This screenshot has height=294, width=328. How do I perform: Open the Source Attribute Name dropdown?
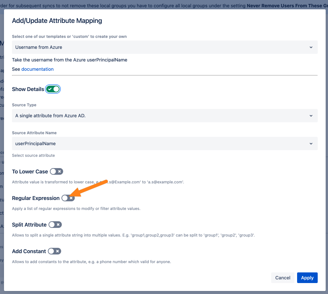pos(164,144)
